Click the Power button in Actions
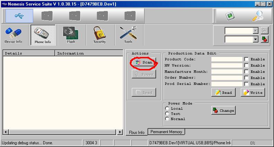Image resolution: width=274 pixels, height=147 pixels. click(x=144, y=75)
